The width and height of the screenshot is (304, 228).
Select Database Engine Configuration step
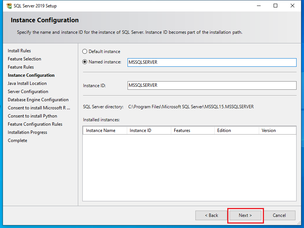pos(38,100)
